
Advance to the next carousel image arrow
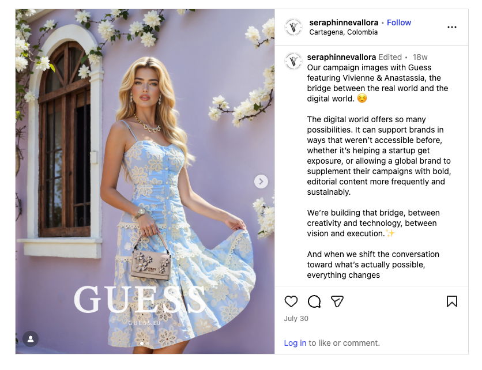tap(261, 182)
